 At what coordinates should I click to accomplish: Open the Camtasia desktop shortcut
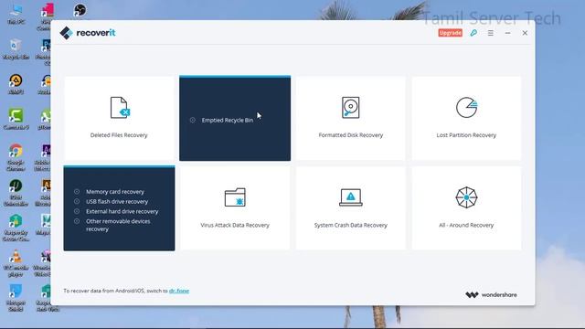point(16,120)
